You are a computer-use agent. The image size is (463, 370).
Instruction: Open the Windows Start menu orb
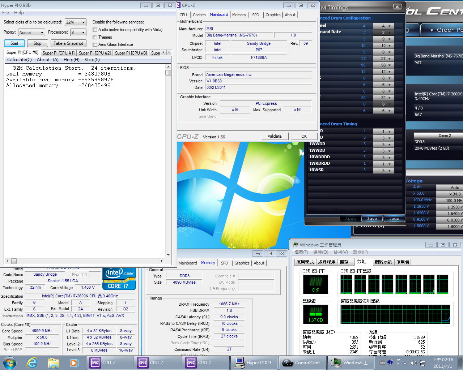10,362
